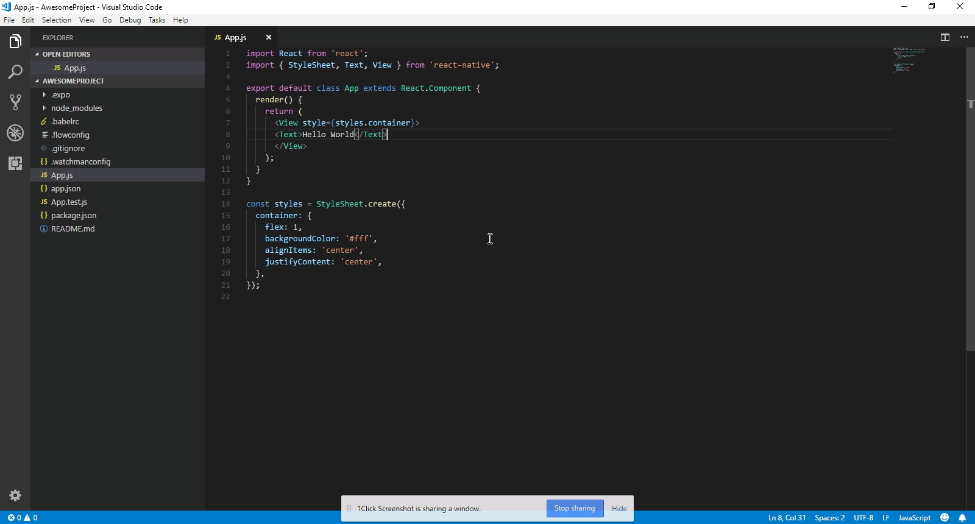Click the braces icon of app.json
Screen dimensions: 975x524
[x=44, y=188]
